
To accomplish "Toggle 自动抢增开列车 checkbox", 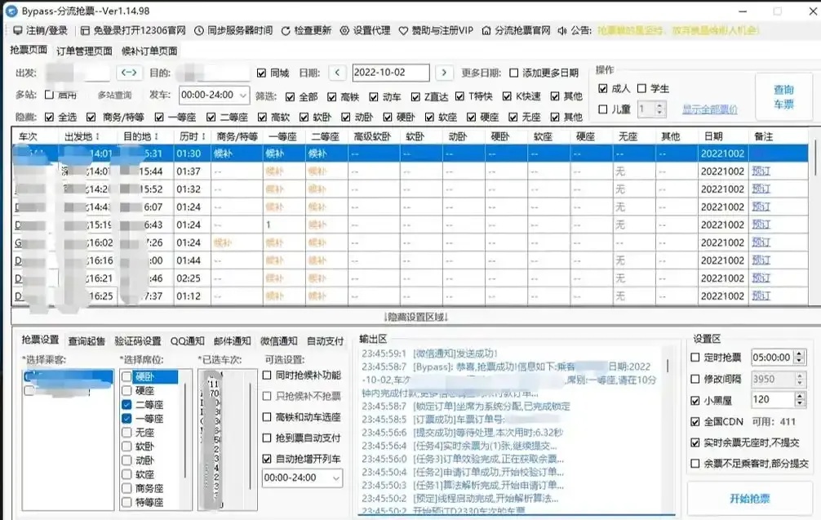I will tap(267, 459).
